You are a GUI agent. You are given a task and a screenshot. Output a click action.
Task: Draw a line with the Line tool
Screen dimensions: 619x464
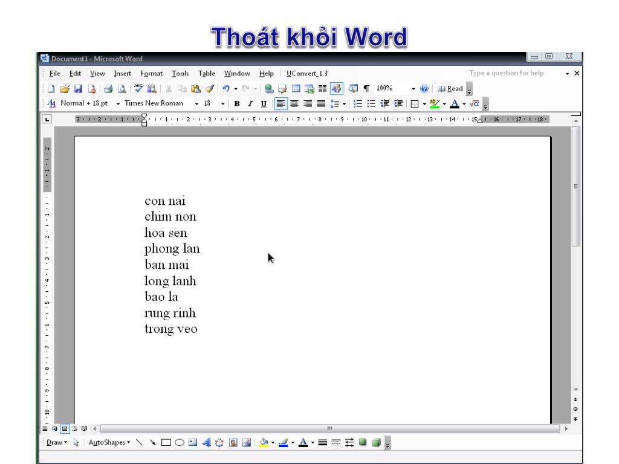tap(139, 443)
